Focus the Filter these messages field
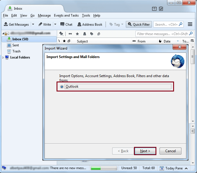The image size is (197, 173). [165, 34]
